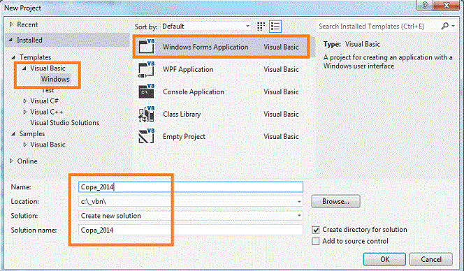Pick the Console Application template icon
Screen dimensions: 464x271
tap(147, 91)
